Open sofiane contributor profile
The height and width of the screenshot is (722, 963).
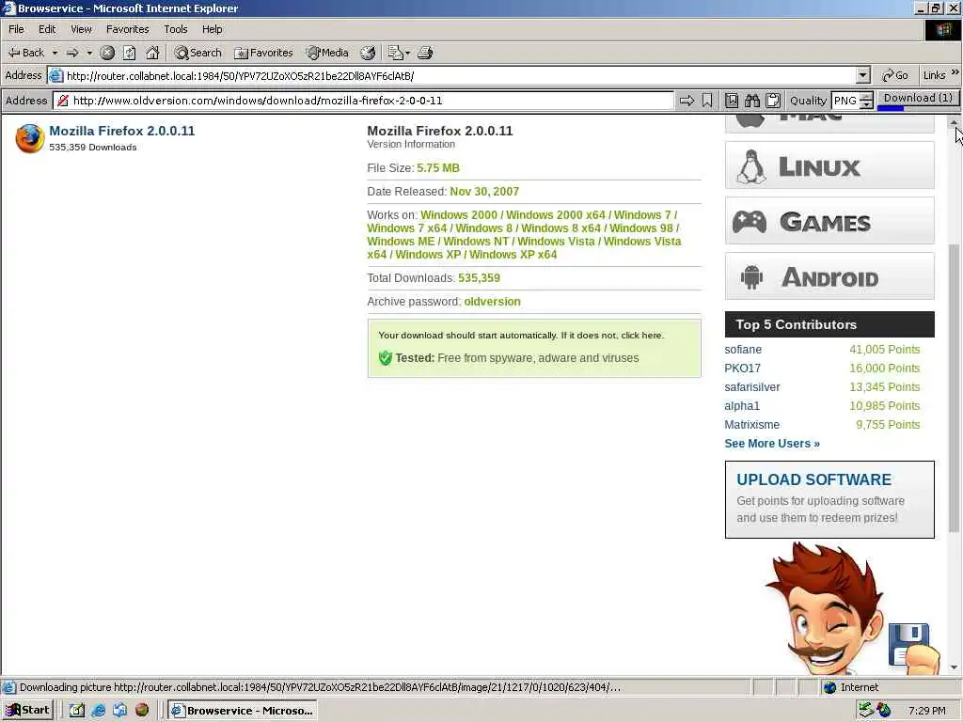coord(743,350)
